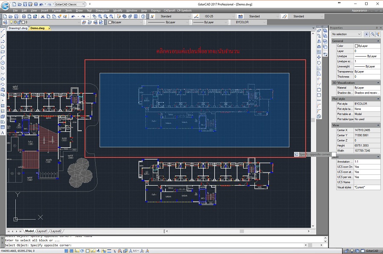Select the Move tool in Modify toolbar
This screenshot has height=254, width=383.
[319, 57]
